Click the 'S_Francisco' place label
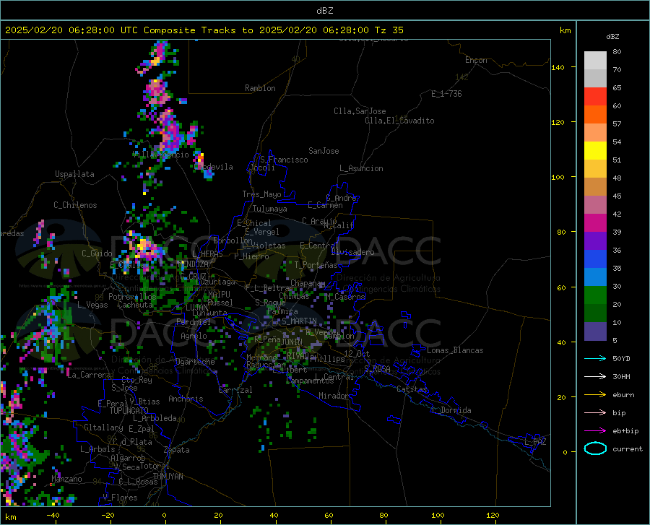Screen dimensions: 650x525 pos(284,160)
